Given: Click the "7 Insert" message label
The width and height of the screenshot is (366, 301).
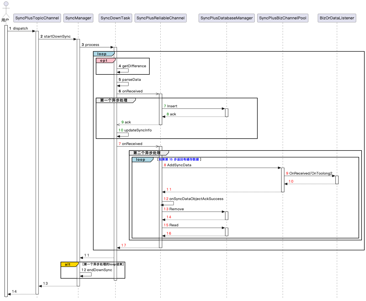Looking at the screenshot, I should (171, 106).
